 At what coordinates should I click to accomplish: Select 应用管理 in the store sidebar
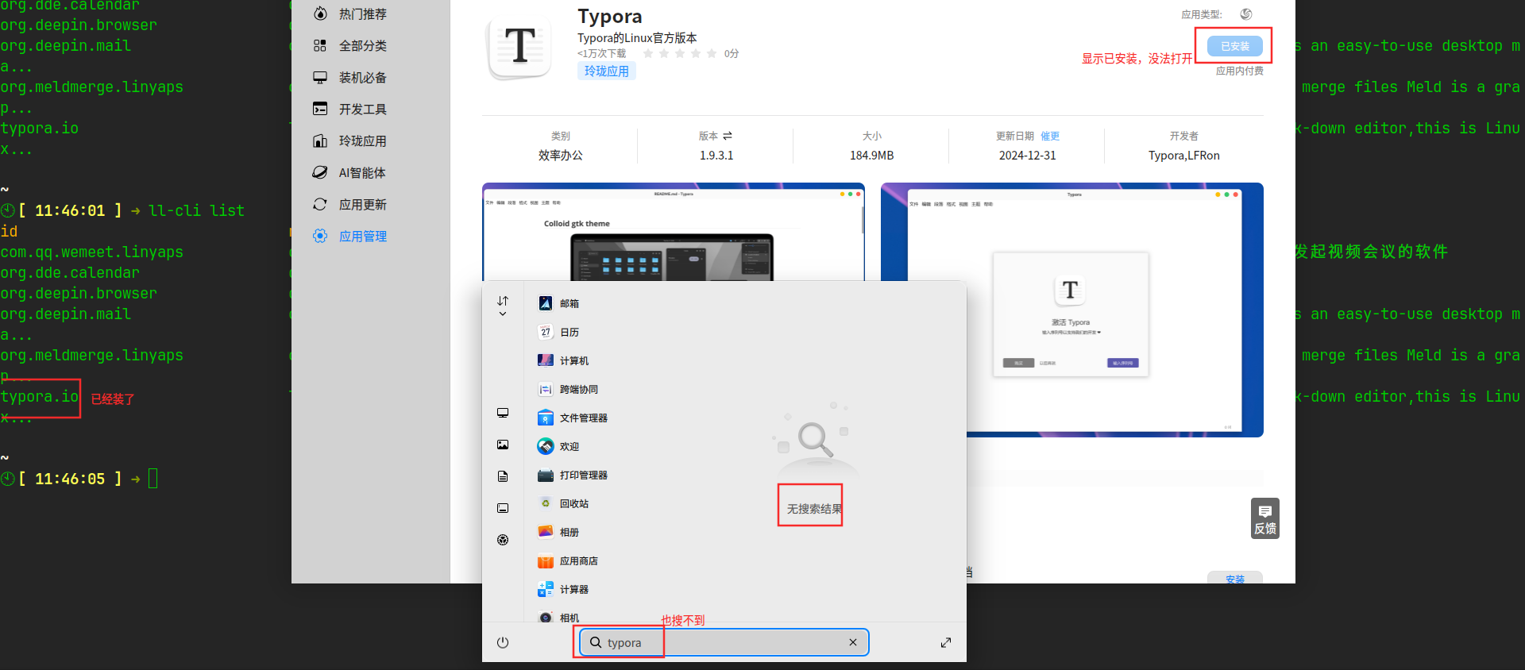coord(350,237)
